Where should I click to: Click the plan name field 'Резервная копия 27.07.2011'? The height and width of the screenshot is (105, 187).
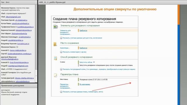point(108,80)
